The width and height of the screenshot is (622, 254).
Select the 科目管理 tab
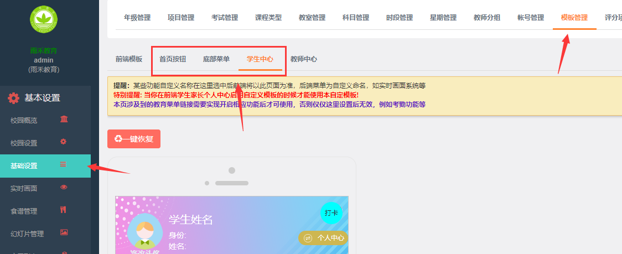click(356, 18)
